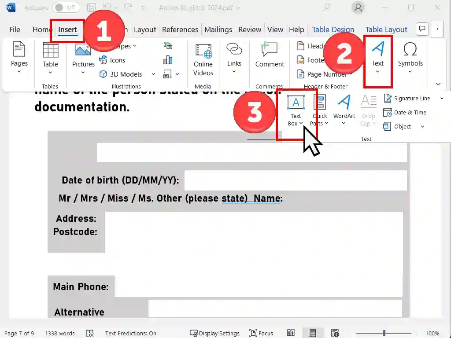Click Date & Time button

(405, 112)
